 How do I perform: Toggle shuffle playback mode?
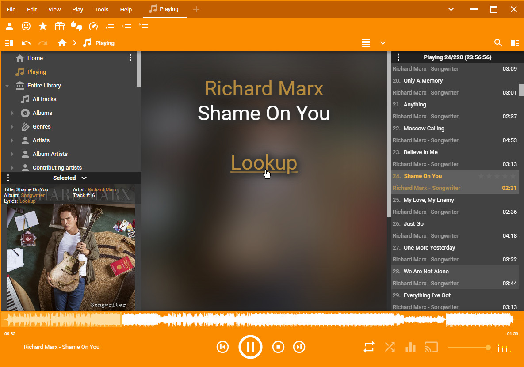tap(390, 347)
